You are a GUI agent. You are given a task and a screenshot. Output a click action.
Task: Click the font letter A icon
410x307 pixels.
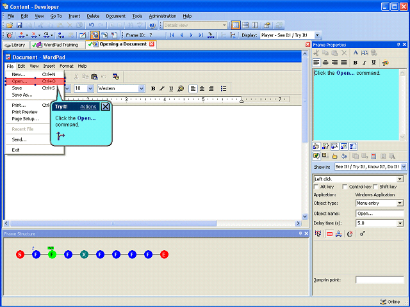[356, 52]
